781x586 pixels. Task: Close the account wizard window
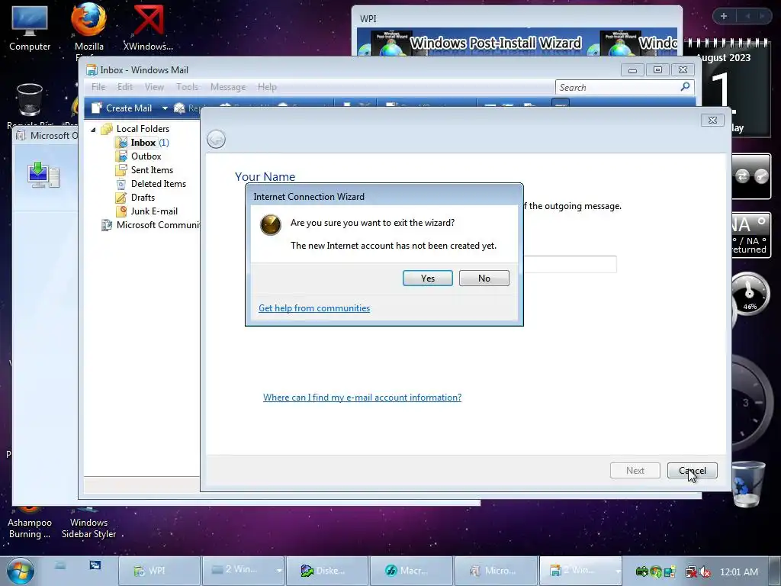[x=712, y=120]
